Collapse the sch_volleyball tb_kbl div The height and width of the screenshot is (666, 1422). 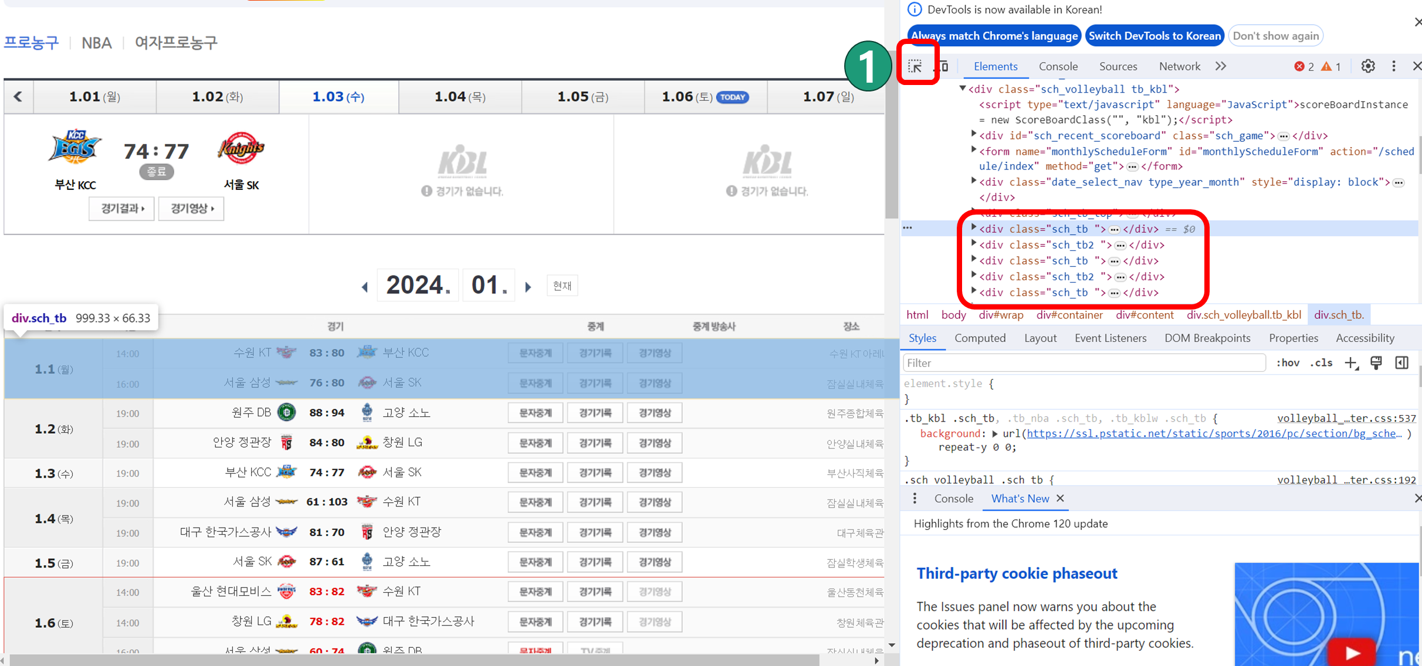963,89
